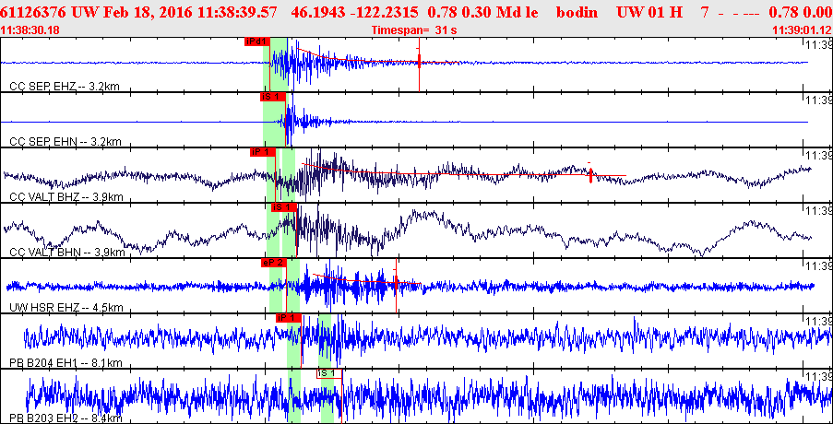Select the CC SEP EHN channel label
The height and width of the screenshot is (424, 833).
[x=64, y=142]
